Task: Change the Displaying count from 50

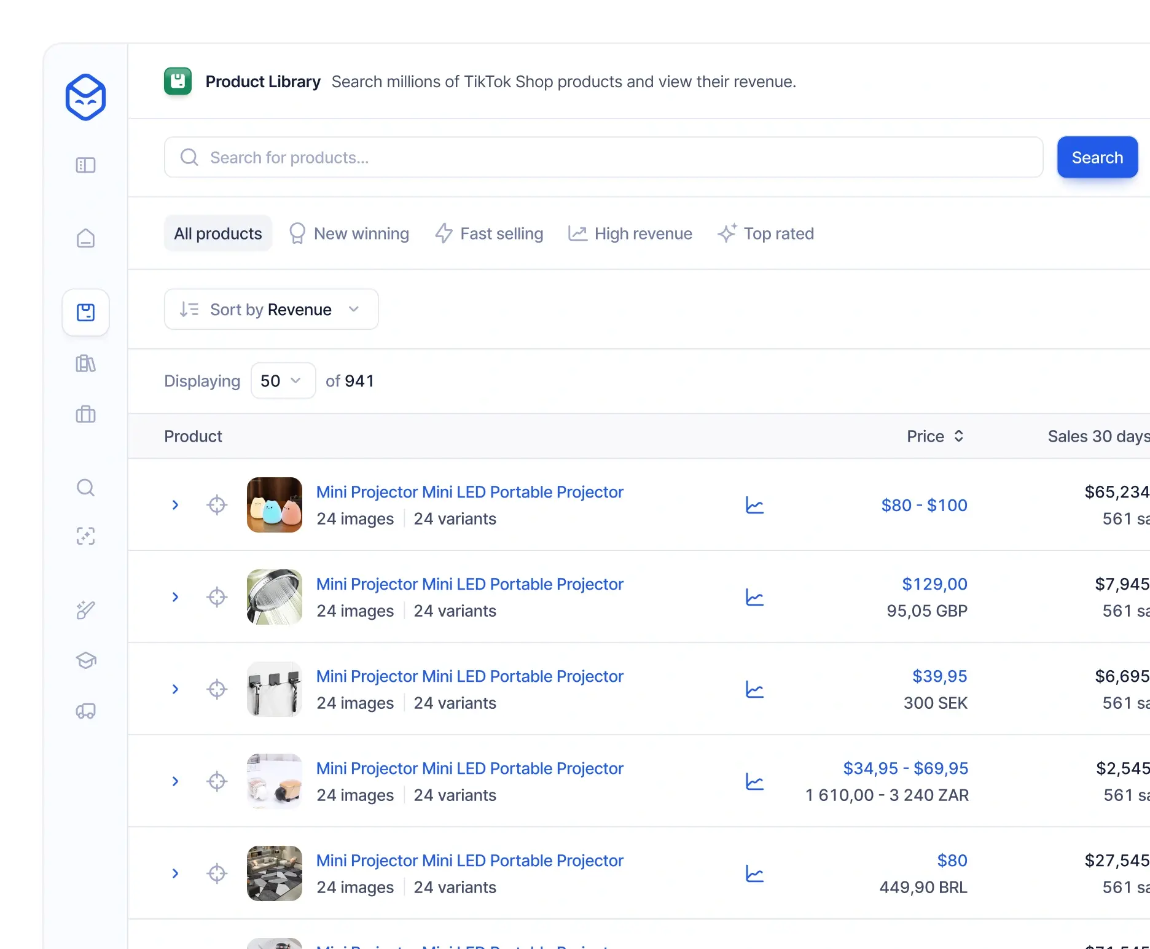Action: coord(283,380)
